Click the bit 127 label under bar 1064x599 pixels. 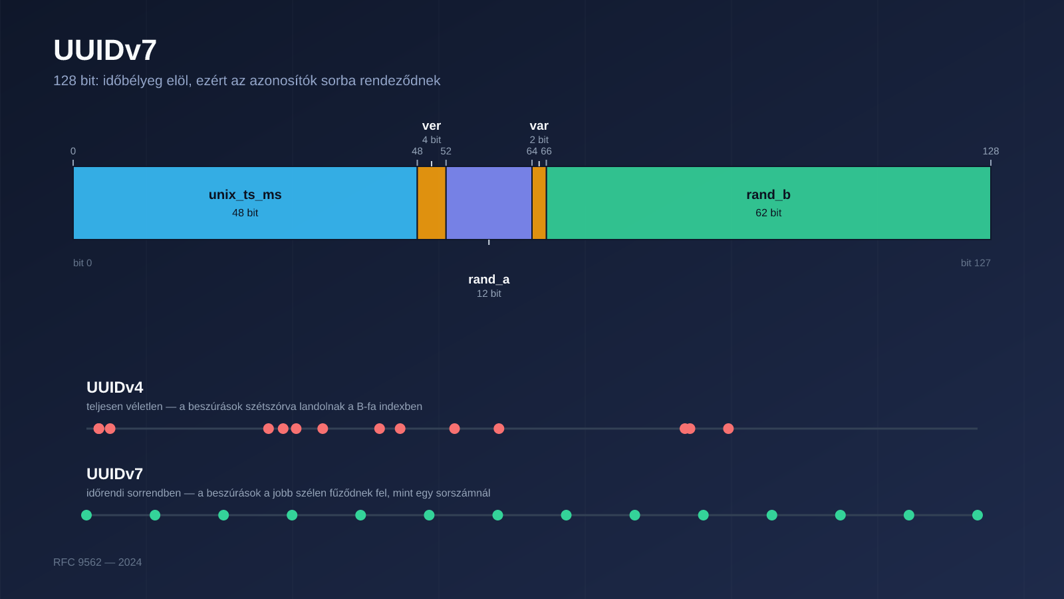point(976,263)
